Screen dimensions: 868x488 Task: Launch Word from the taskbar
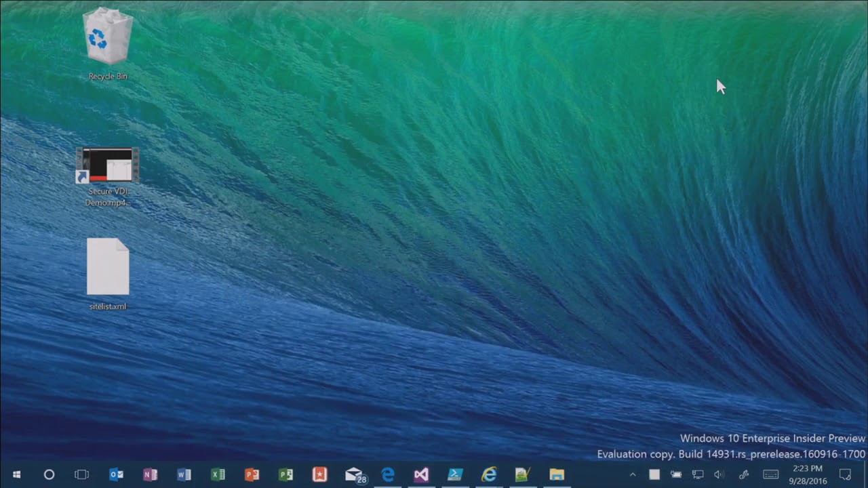(184, 474)
